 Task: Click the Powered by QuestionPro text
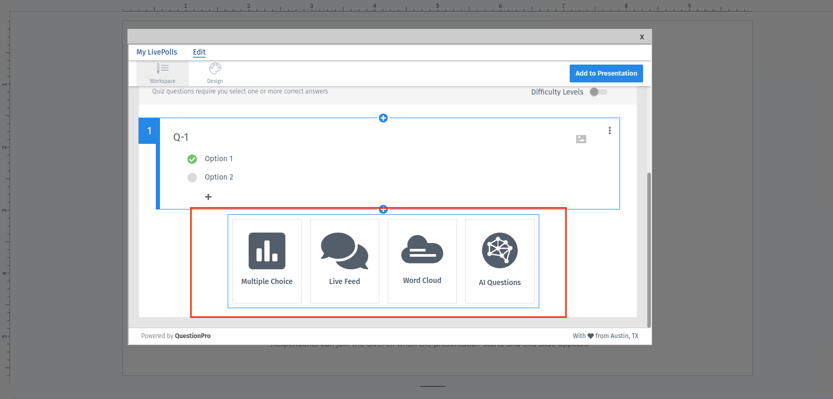176,336
